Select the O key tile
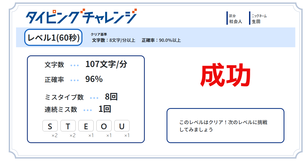The width and height of the screenshot is (307, 164). (x=104, y=126)
